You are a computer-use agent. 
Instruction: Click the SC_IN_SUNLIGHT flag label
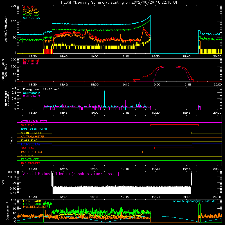(32, 133)
